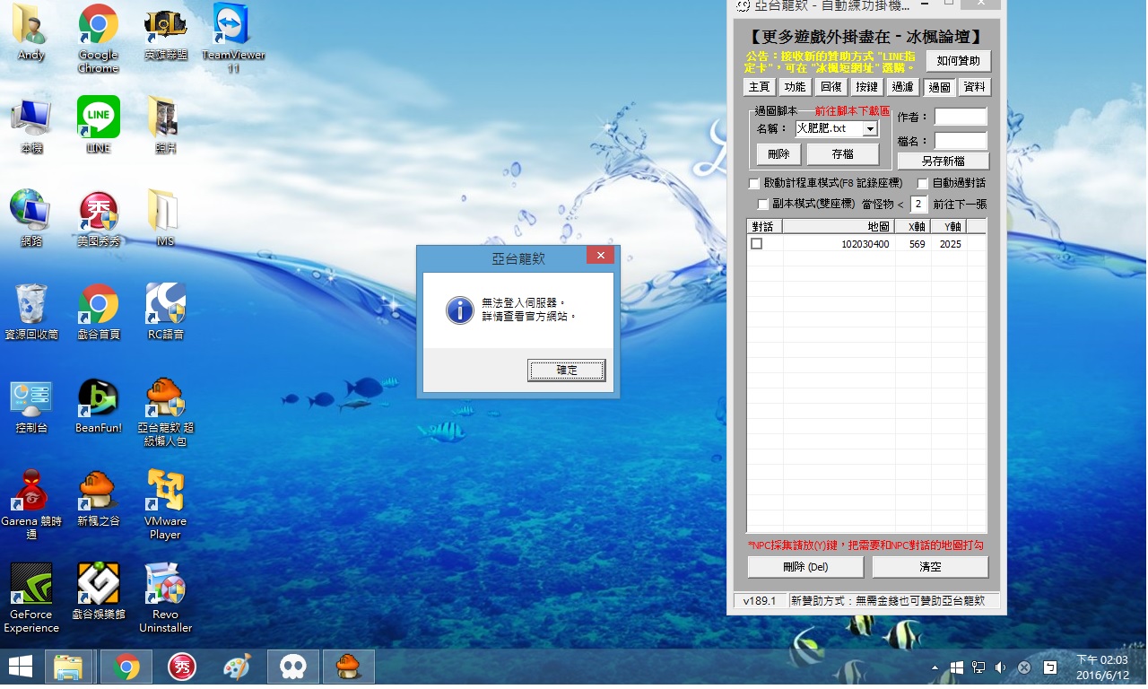Screen dimensions: 1148x689
Task: Switch to Chrome in the taskbar
Action: (126, 667)
